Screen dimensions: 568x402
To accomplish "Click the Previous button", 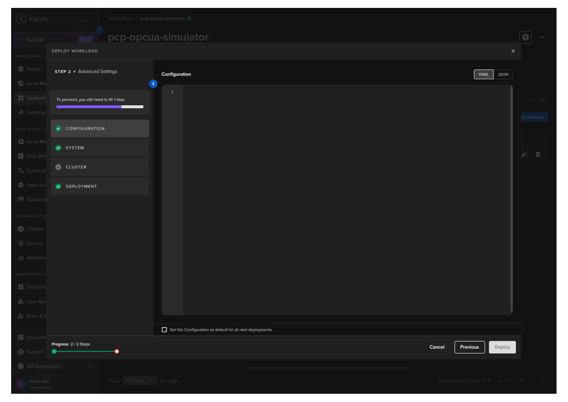I will [x=469, y=347].
